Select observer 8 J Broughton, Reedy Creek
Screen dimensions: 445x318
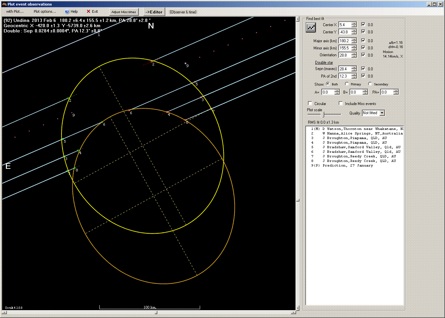tap(355, 161)
